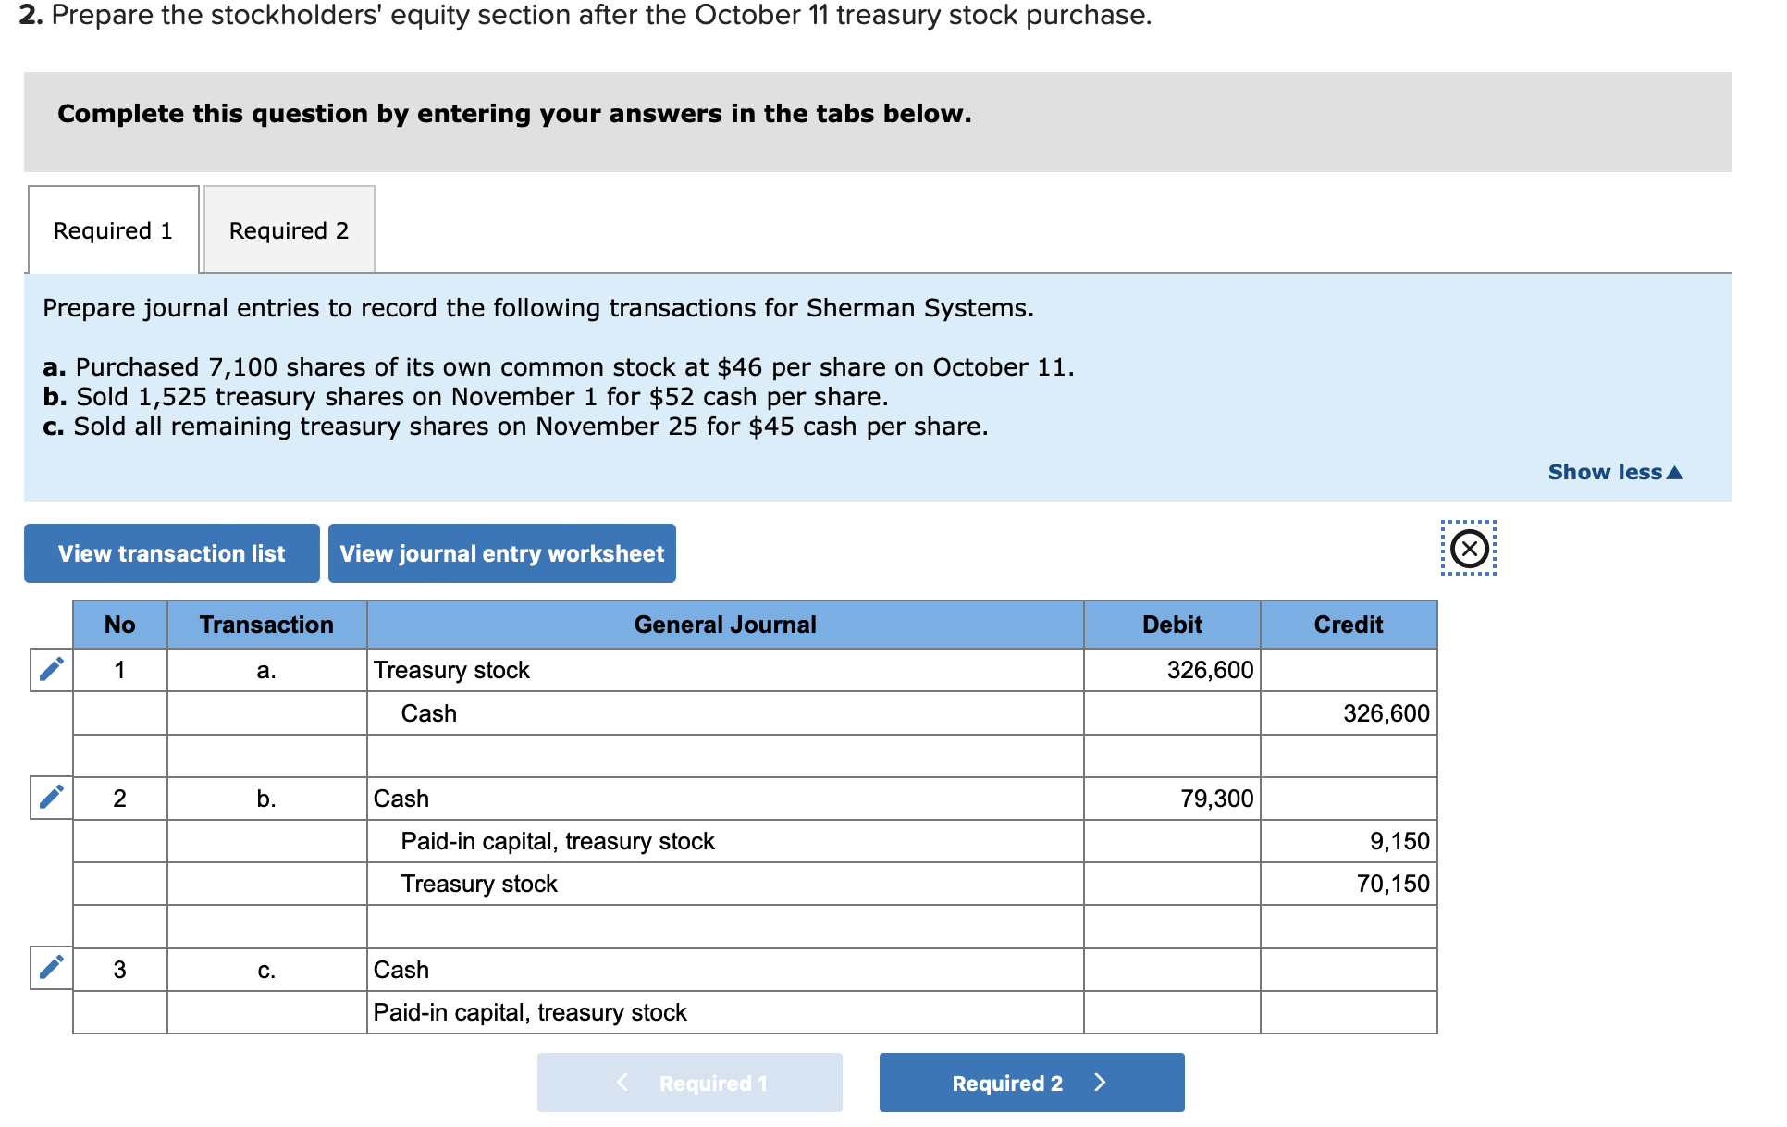Click the disabled Required 1 back button
The image size is (1787, 1127).
click(x=689, y=1083)
